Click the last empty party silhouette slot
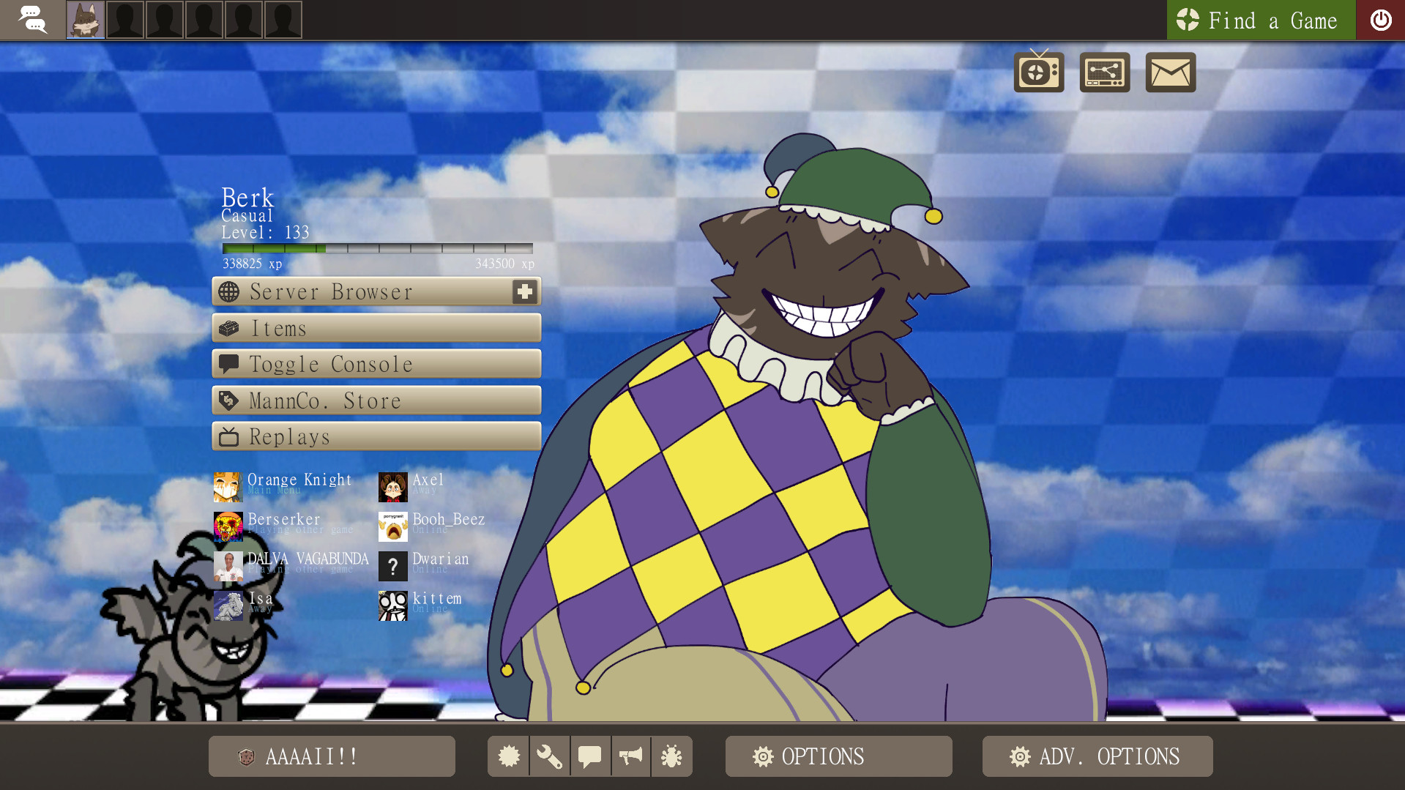Screen dimensions: 1405x790 [283, 20]
